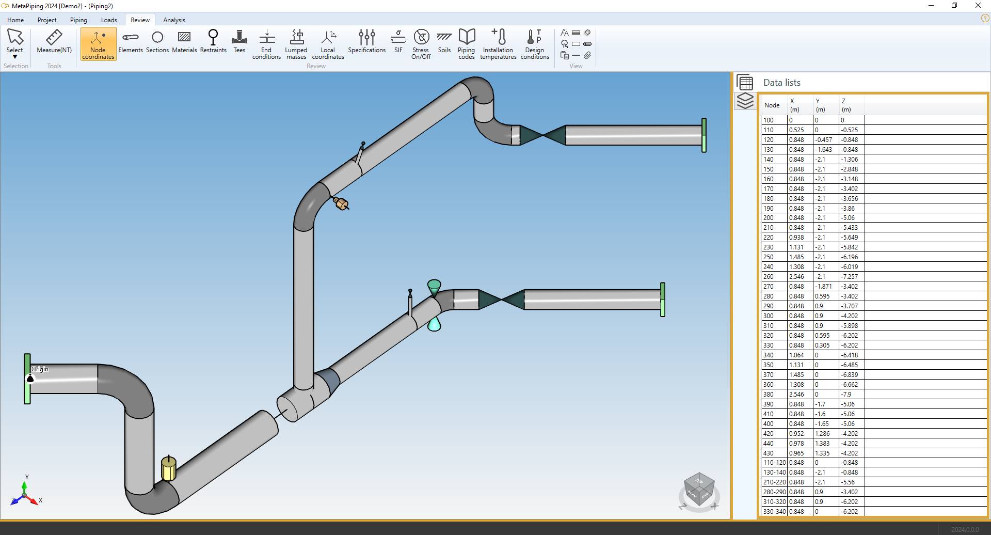Open the Materials review list
The width and height of the screenshot is (991, 535).
[x=184, y=41]
